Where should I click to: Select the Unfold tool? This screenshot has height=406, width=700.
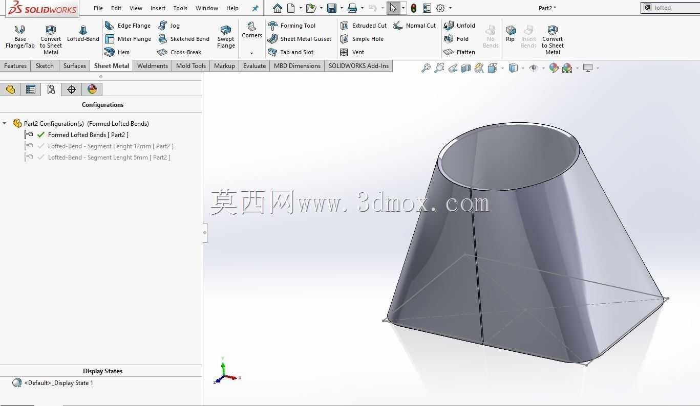tap(460, 26)
